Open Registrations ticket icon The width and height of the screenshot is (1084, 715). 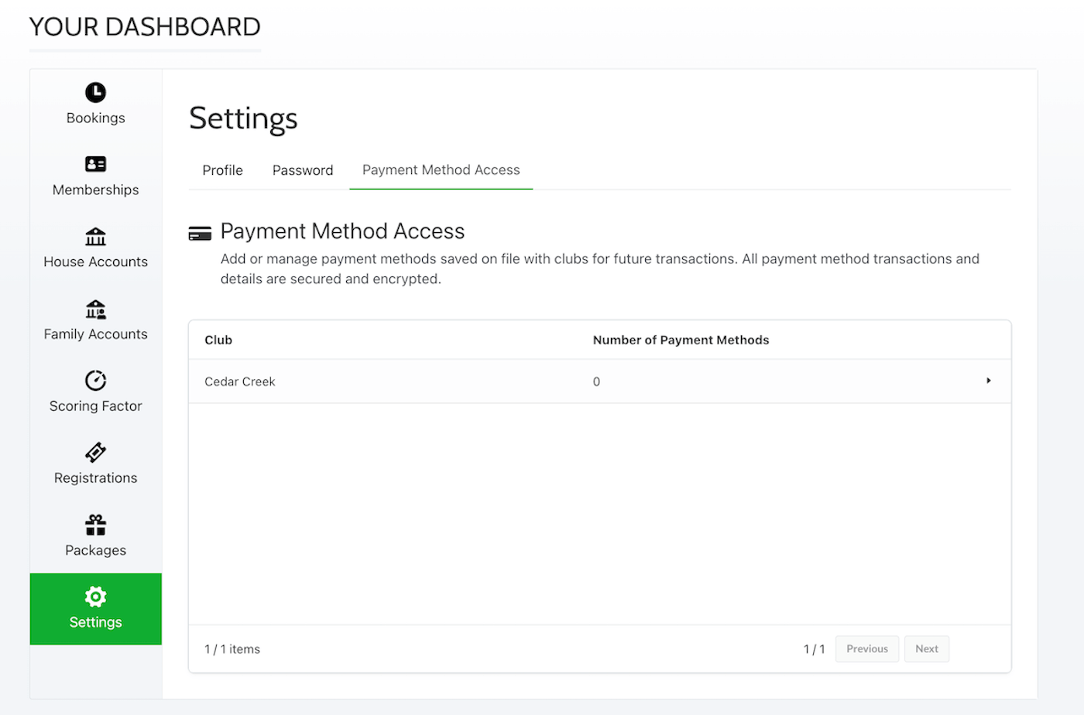click(95, 453)
